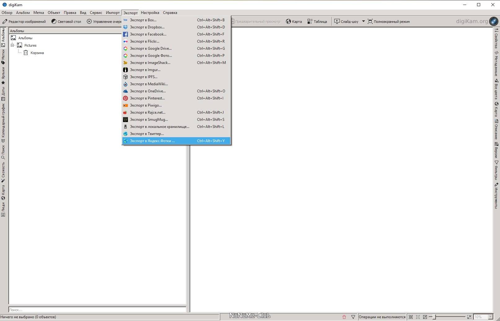Select Экспорт в Яндекс.Фотки menu entry
Image resolution: width=500 pixels, height=321 pixels.
click(176, 141)
